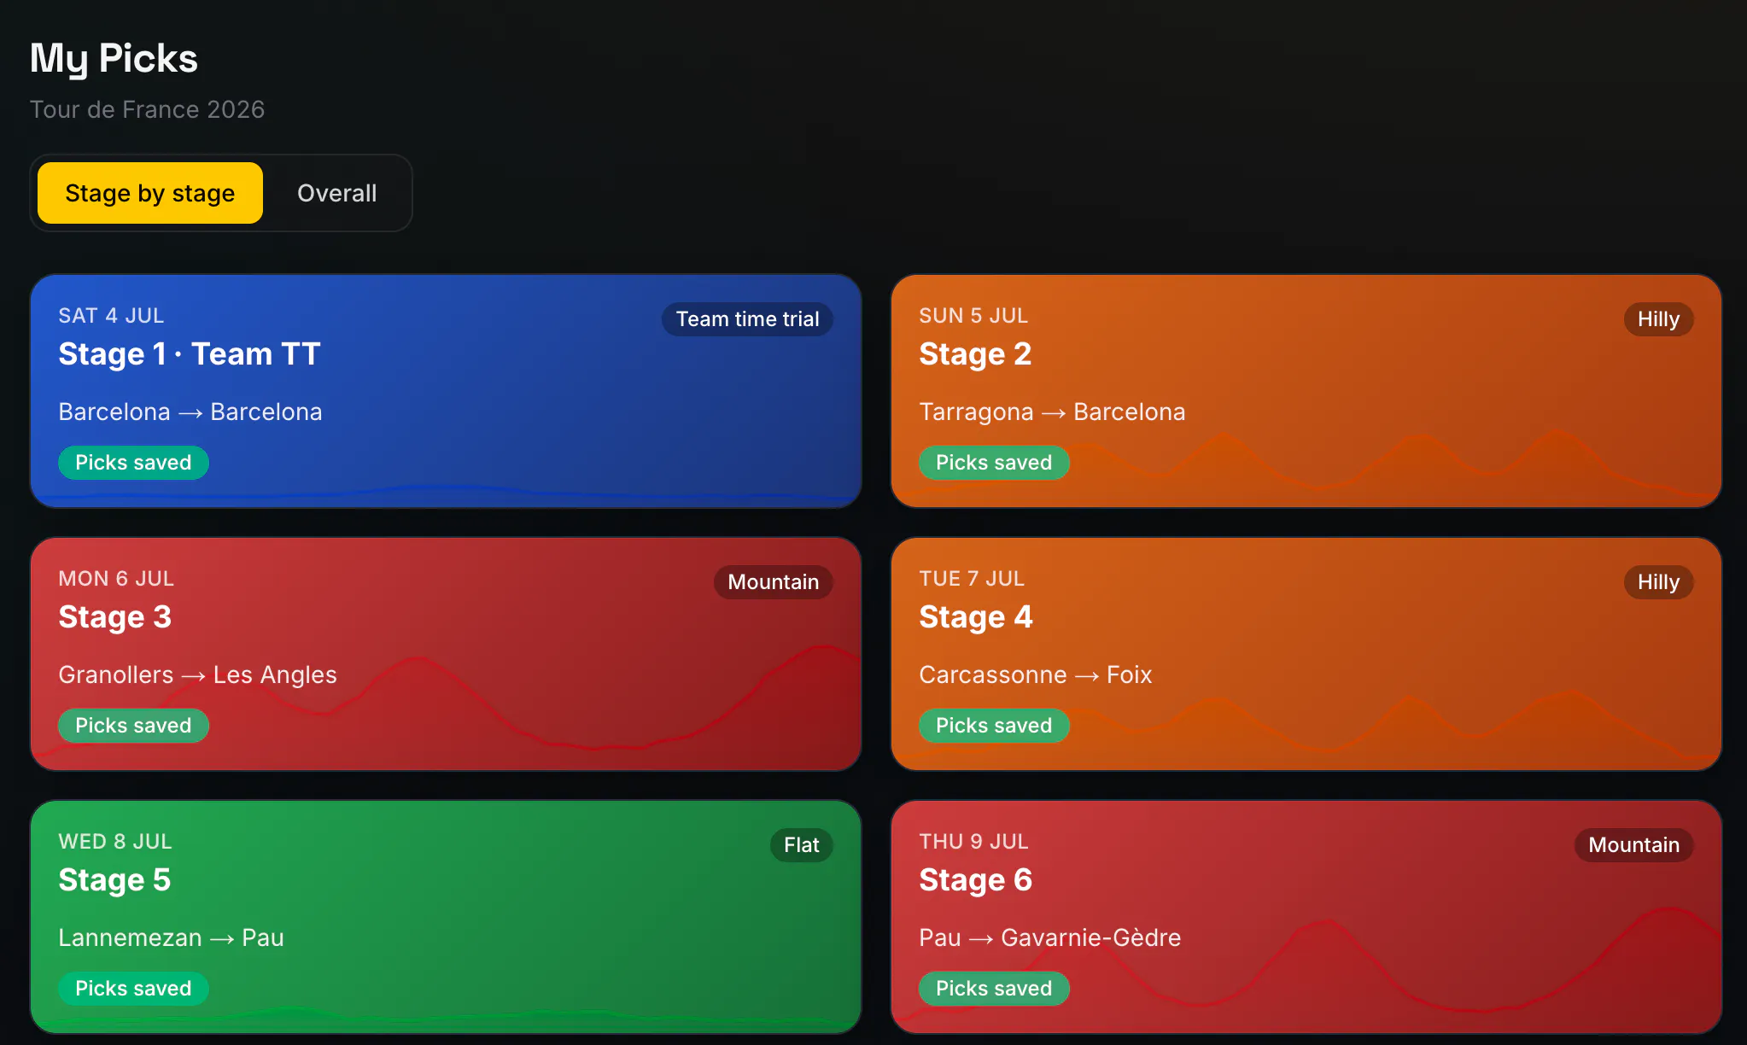
Task: Click the SUN 5 JUL date label
Action: (973, 316)
